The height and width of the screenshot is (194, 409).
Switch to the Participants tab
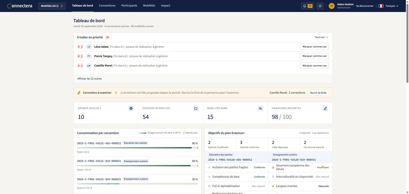[x=129, y=5]
